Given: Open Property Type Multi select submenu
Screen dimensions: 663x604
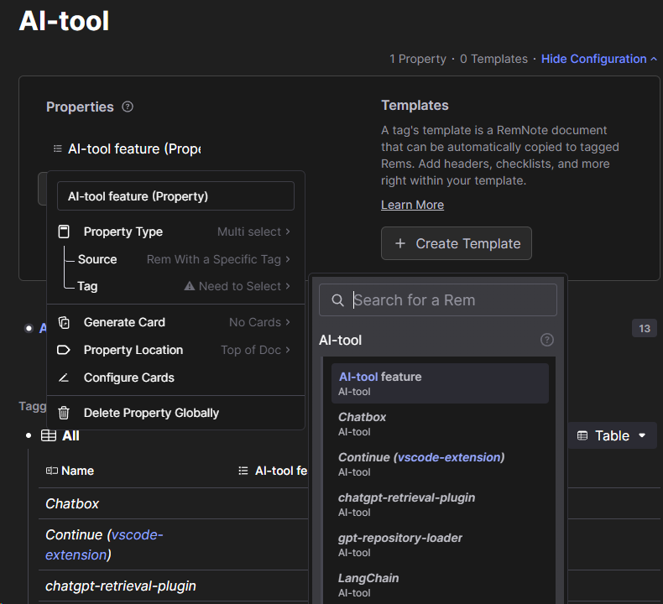Looking at the screenshot, I should [x=175, y=232].
